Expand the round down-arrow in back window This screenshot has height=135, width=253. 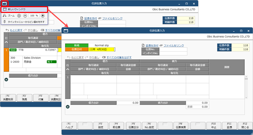(x=6, y=80)
